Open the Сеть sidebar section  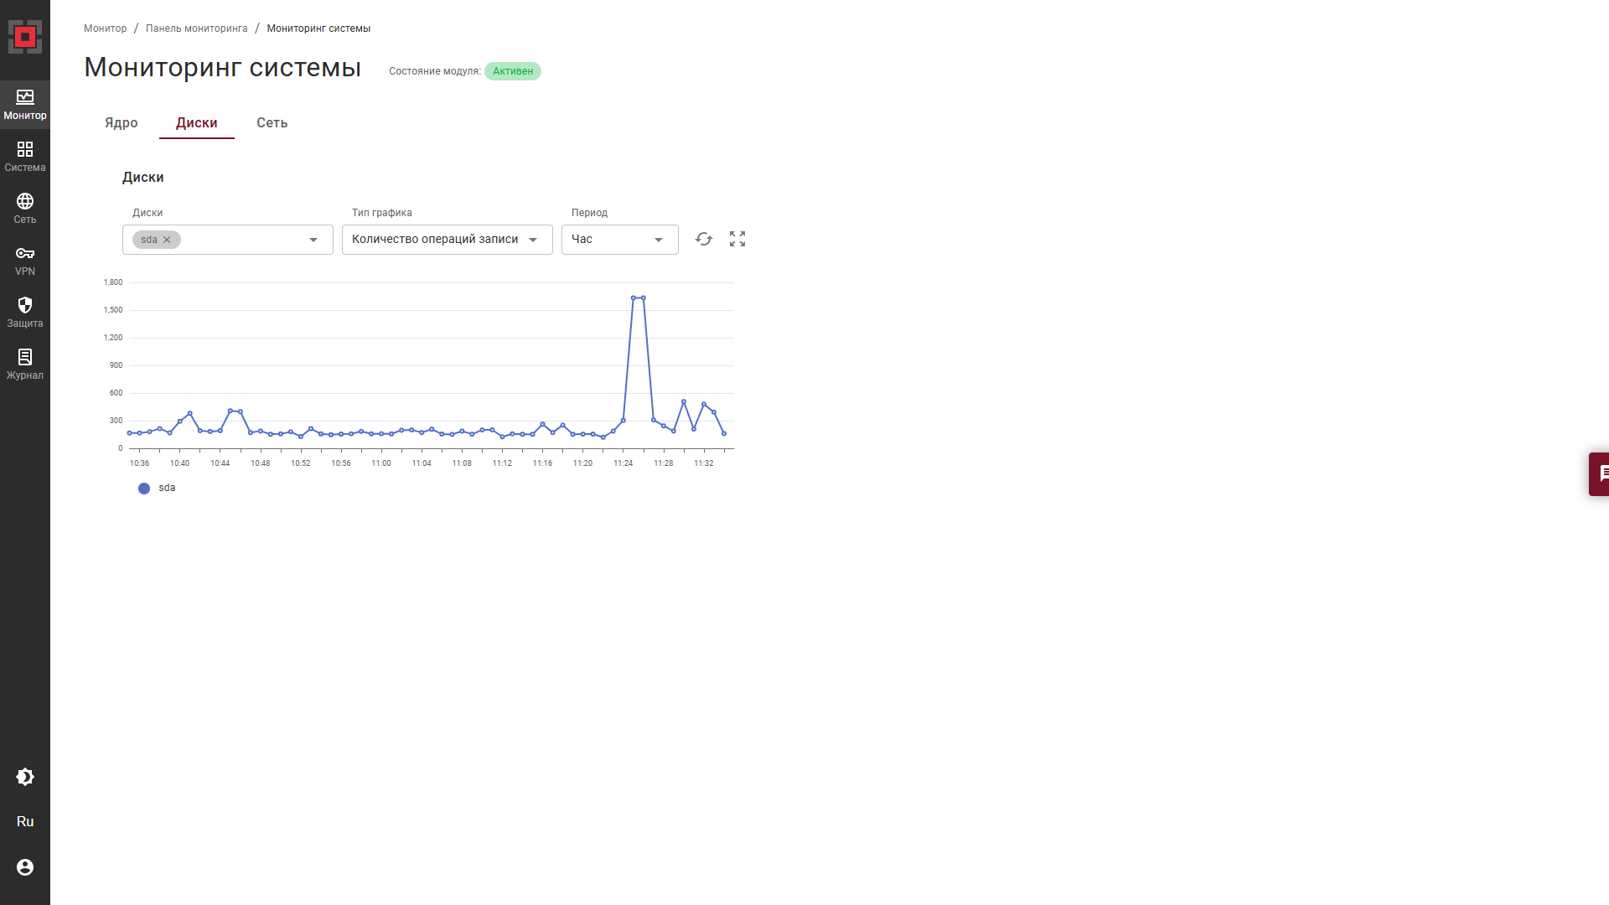pyautogui.click(x=25, y=209)
